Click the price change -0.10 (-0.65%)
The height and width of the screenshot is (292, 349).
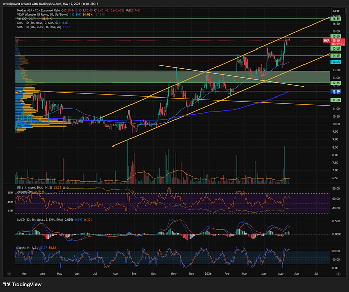114,10
